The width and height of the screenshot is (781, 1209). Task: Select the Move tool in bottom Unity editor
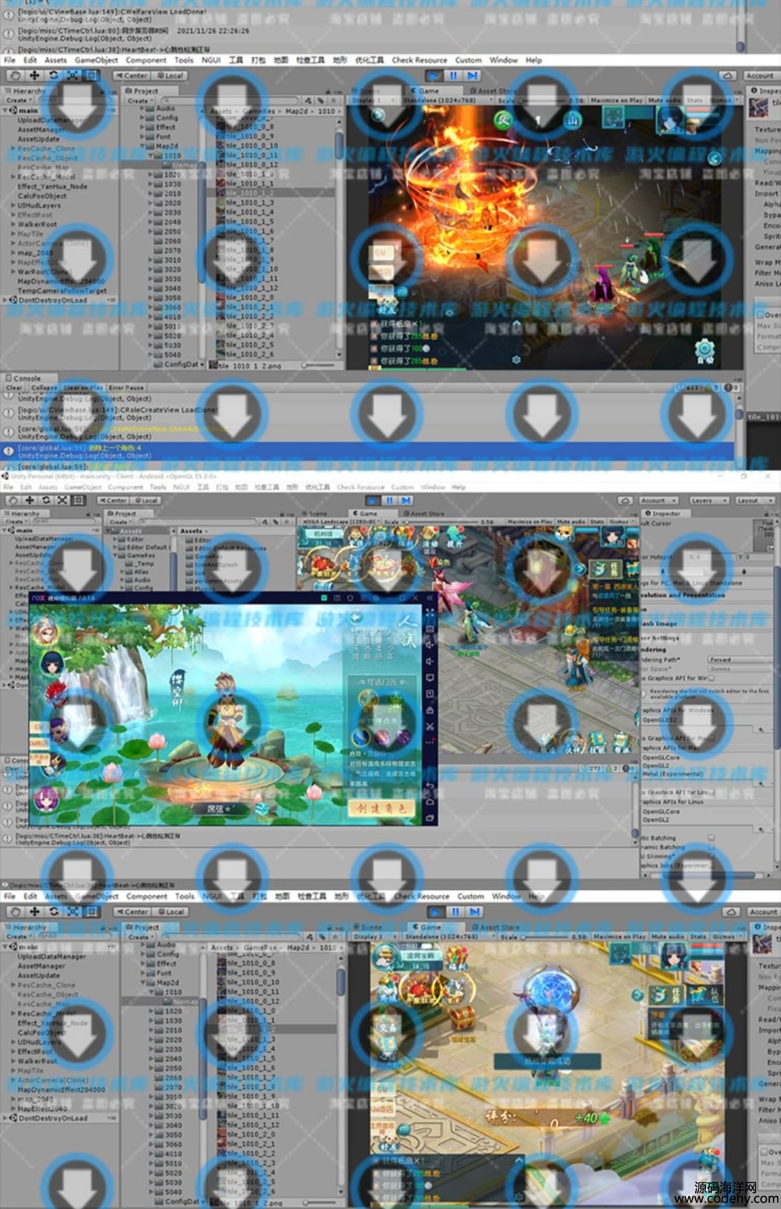(34, 912)
